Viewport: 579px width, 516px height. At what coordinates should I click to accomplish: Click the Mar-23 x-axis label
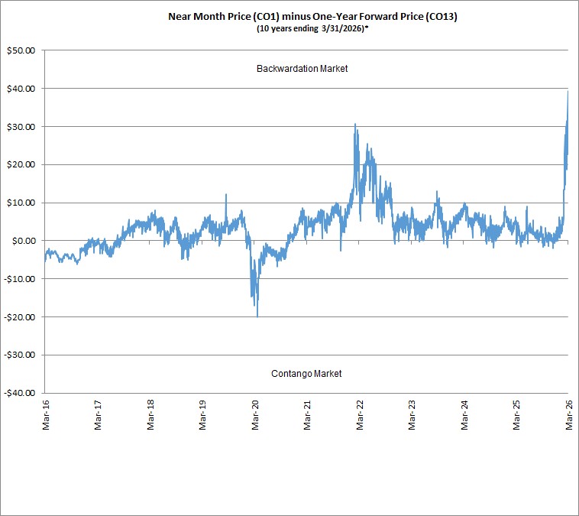pos(412,415)
